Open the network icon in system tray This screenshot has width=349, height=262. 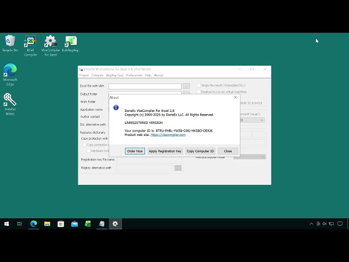(x=331, y=224)
